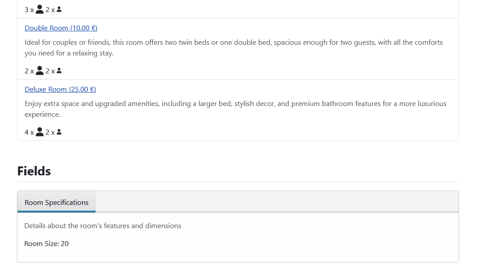Click the adult icon in Deluxe Room row
The image size is (480, 272).
click(x=39, y=132)
